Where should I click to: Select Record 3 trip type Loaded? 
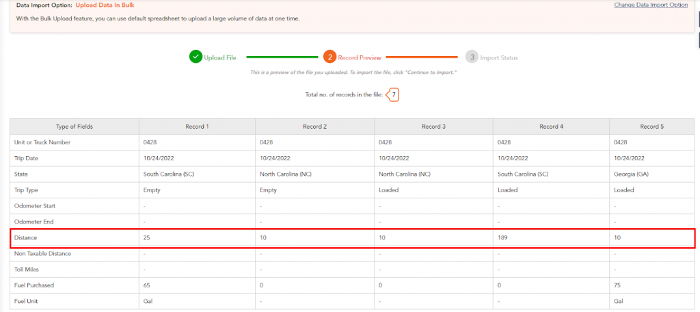coord(388,190)
